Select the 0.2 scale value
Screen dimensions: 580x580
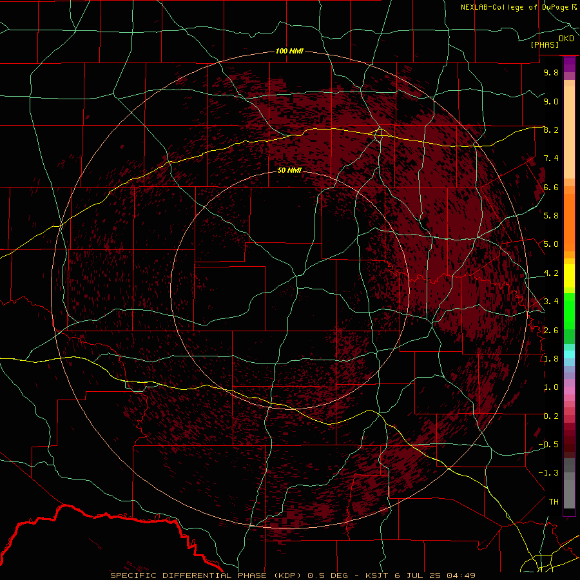tap(551, 416)
